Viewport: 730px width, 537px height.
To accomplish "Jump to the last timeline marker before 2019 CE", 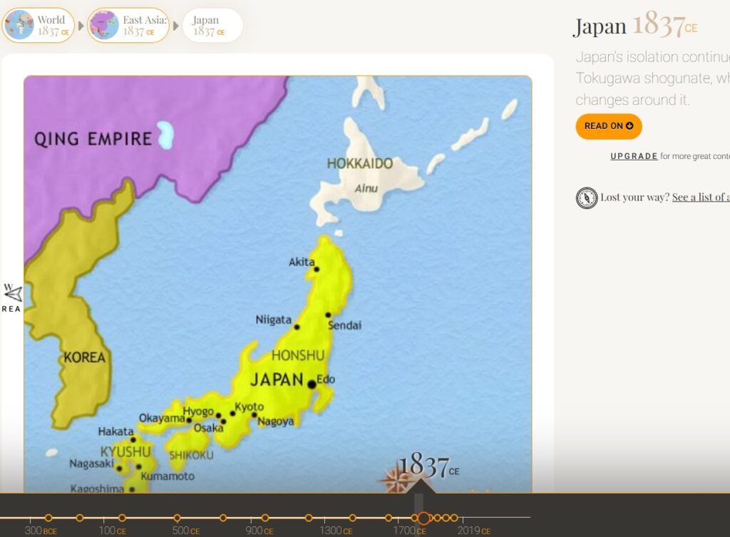I will click(x=454, y=518).
